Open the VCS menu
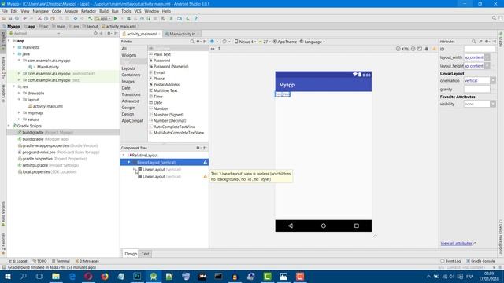 coord(138,11)
